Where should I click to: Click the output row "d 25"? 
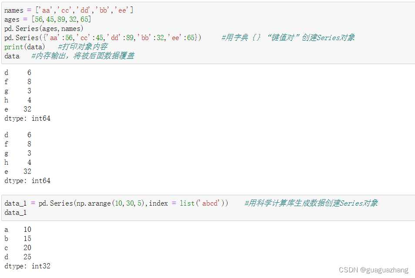pos(18,257)
